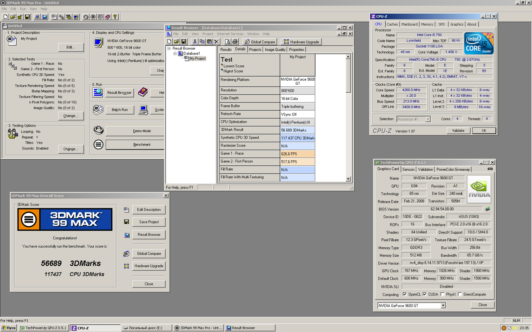
Task: Open the Пуск Start button
Action: [x=9, y=328]
